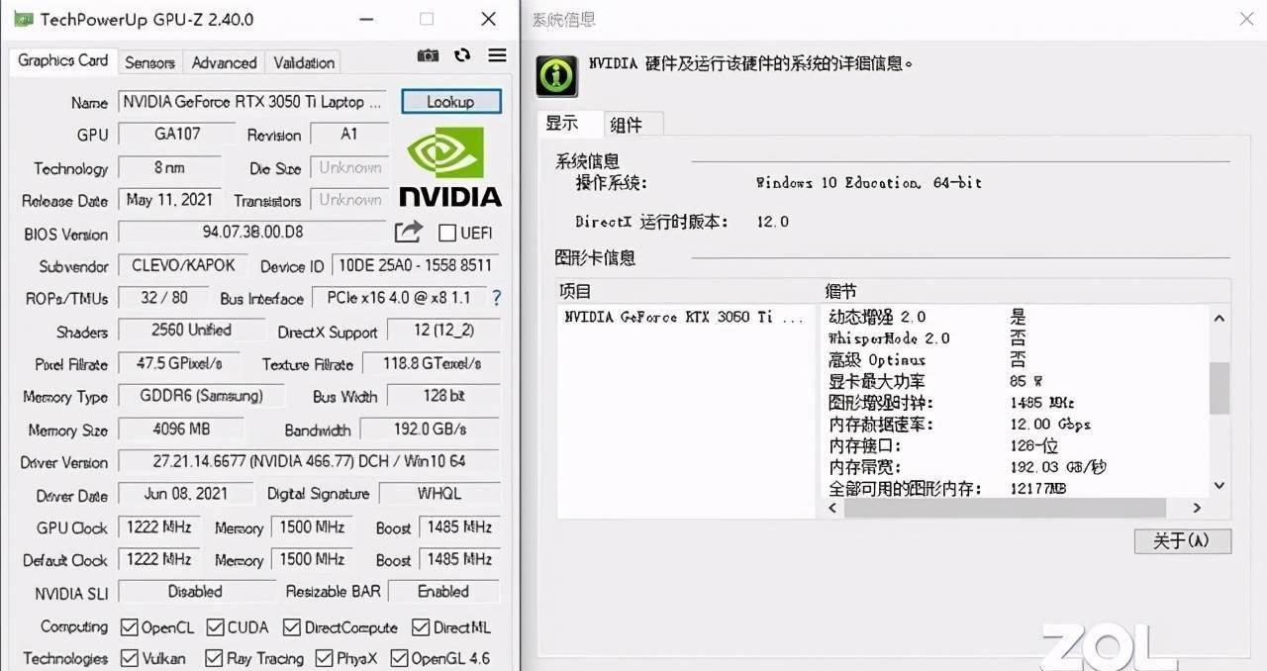
Task: Click the vertical scrollbar thumb in details
Action: pos(1219,388)
